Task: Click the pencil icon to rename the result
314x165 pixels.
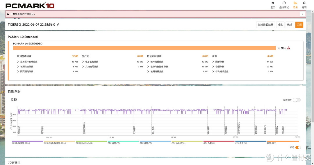Action: [x=58, y=24]
